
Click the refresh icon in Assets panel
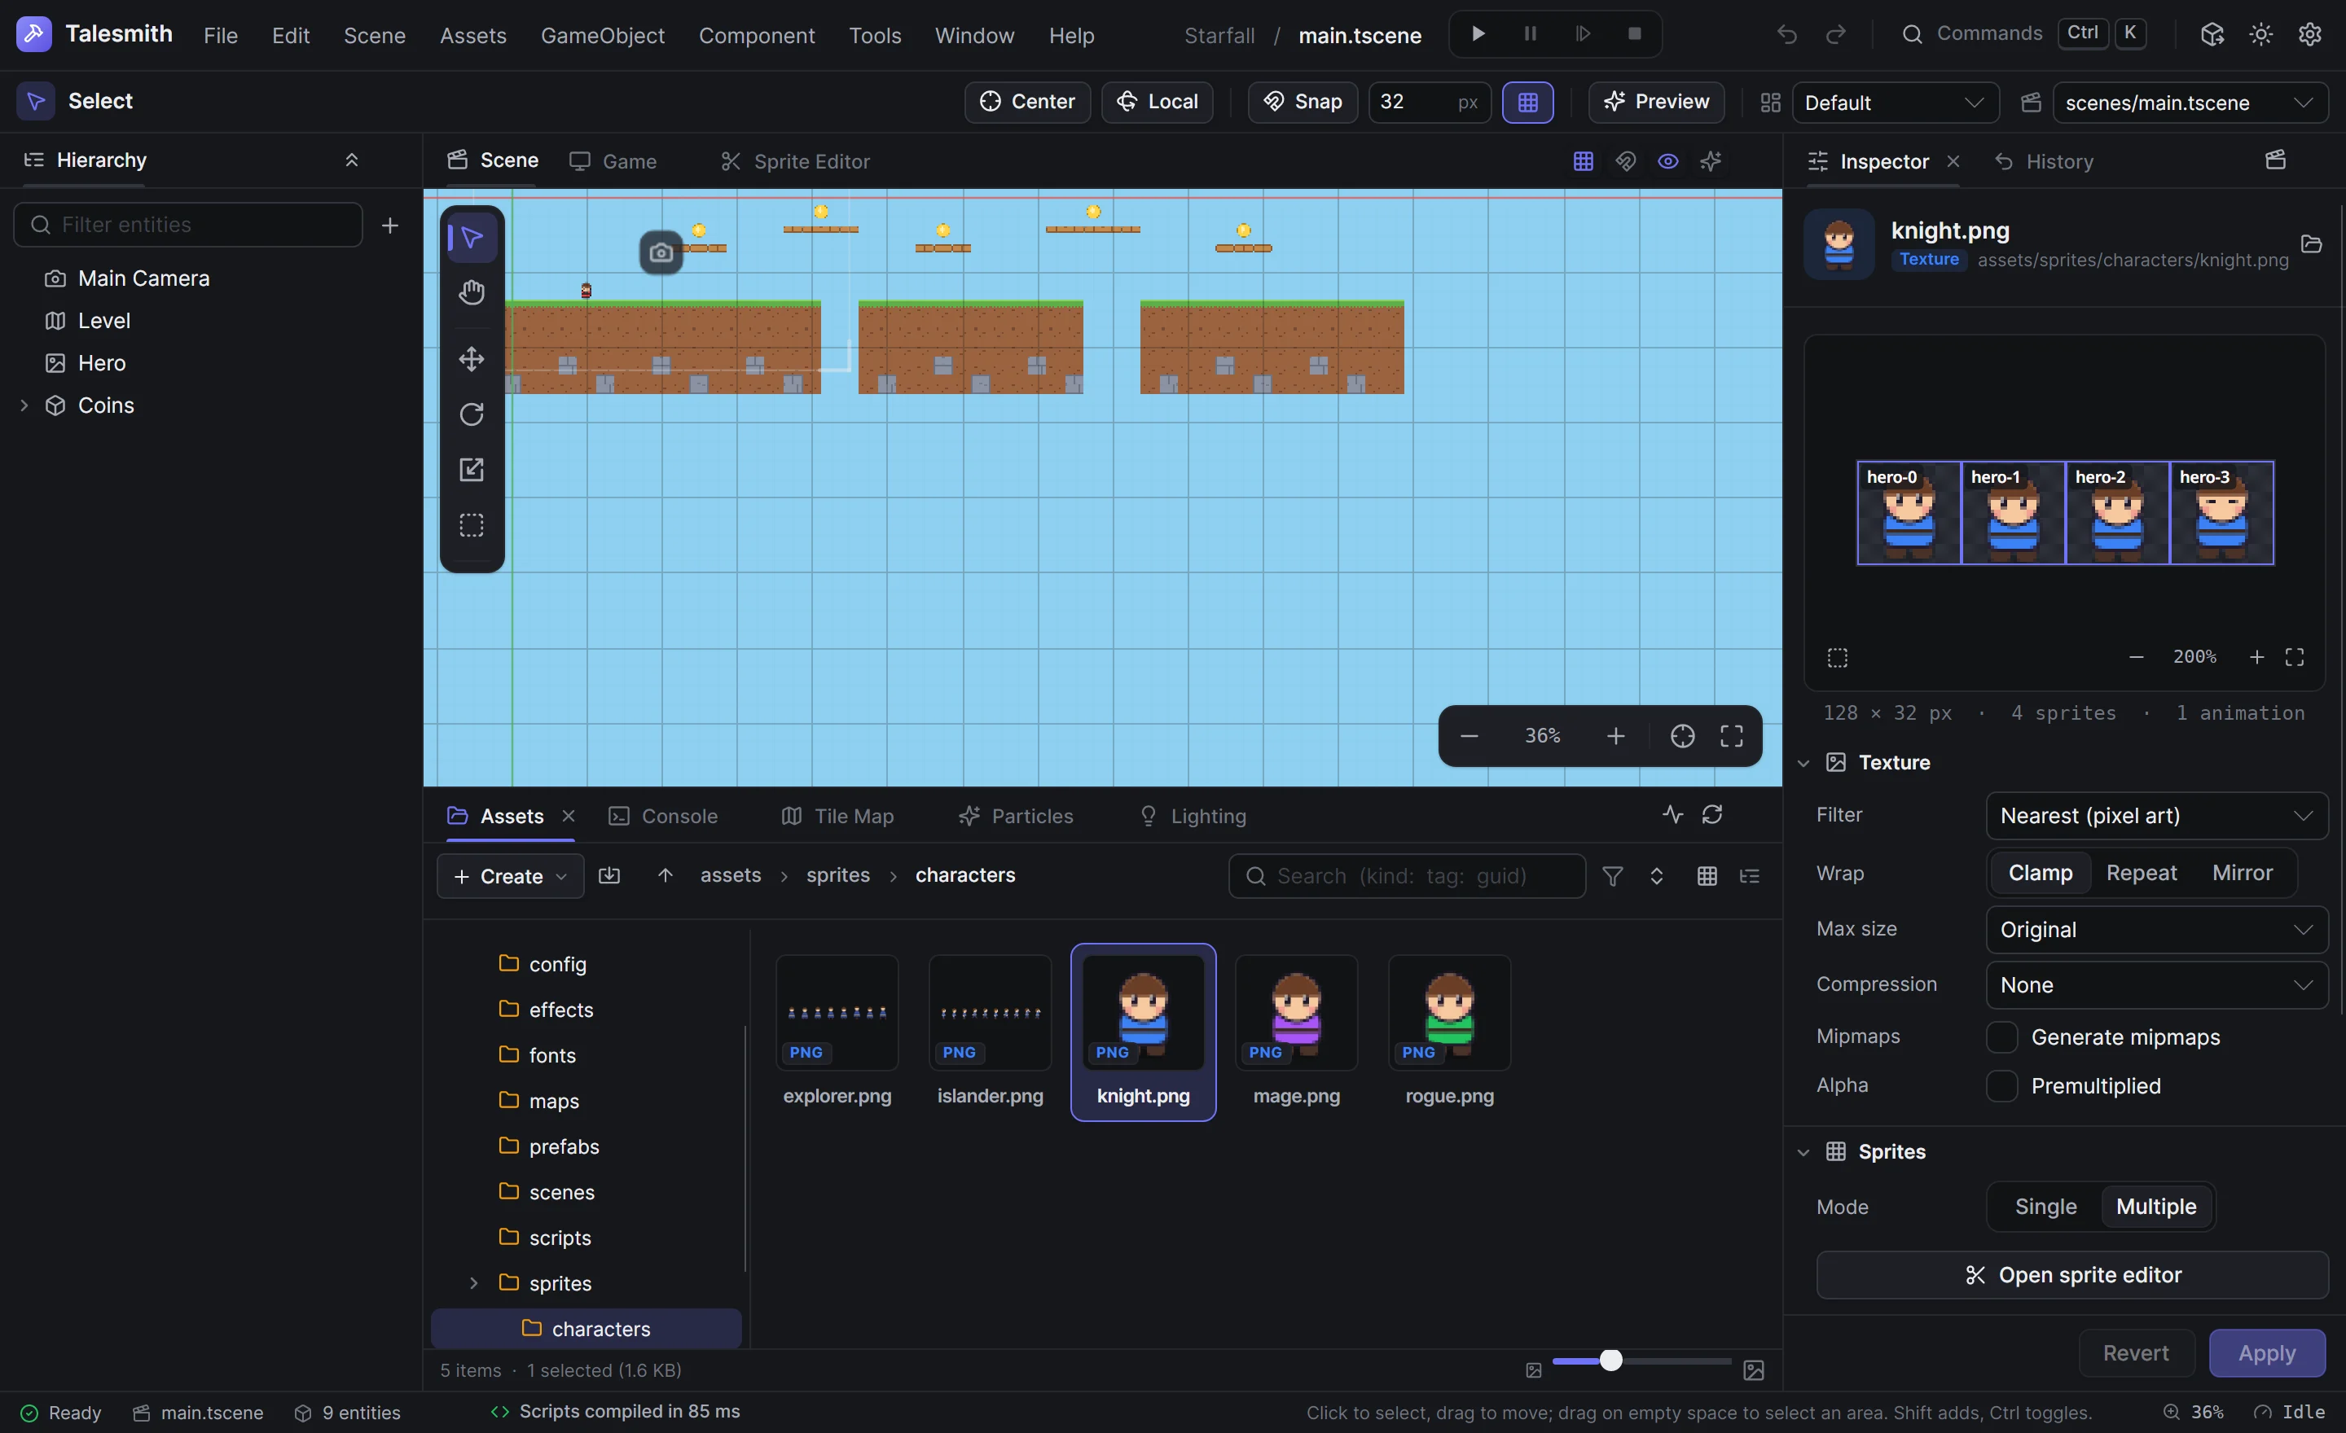1712,814
